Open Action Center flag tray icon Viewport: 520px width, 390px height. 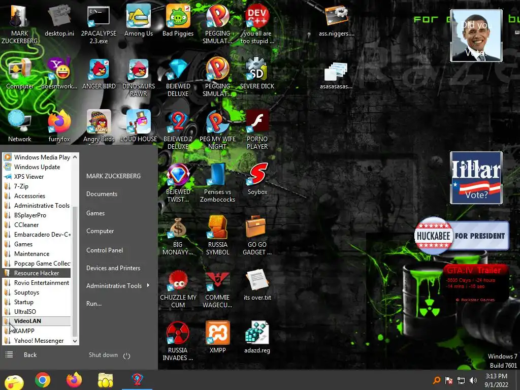point(449,380)
